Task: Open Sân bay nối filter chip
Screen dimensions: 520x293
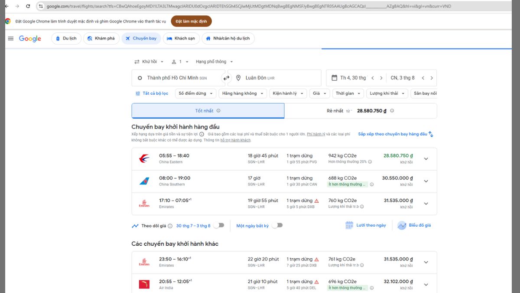Action: click(x=423, y=93)
